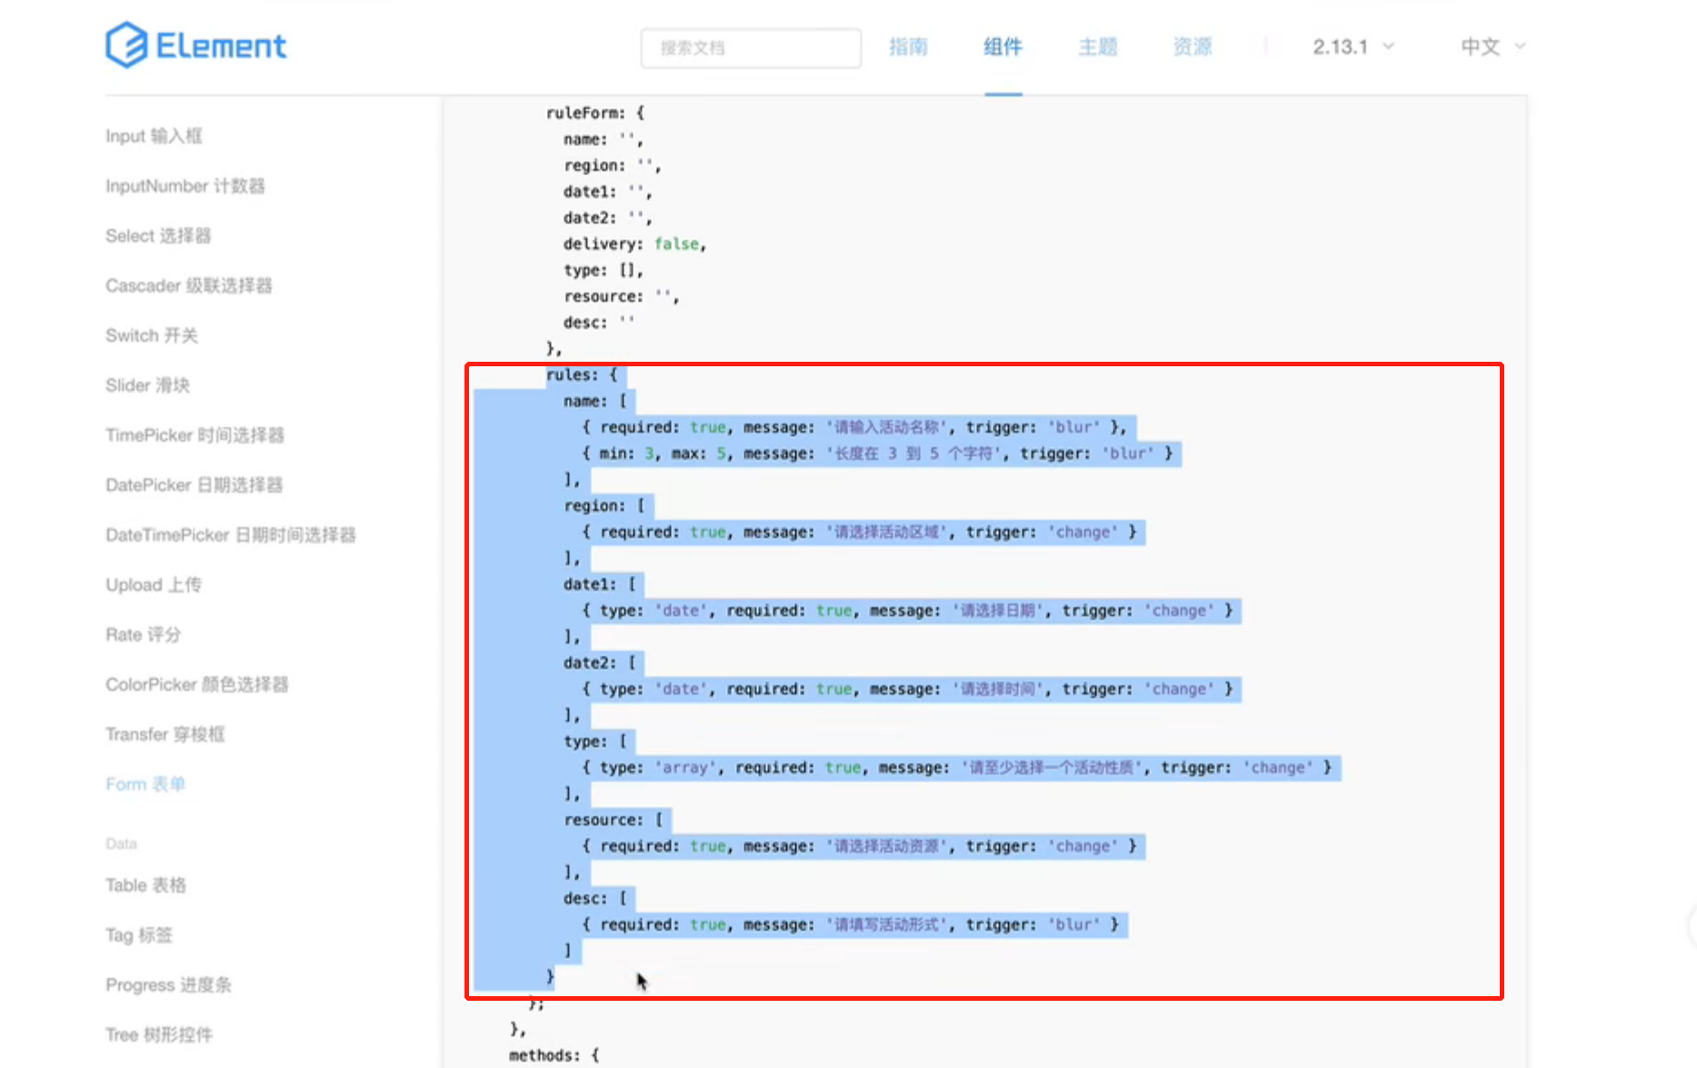Viewport: 1697px width, 1068px height.
Task: Open Tree 树形控件 in sidebar
Action: click(159, 1035)
